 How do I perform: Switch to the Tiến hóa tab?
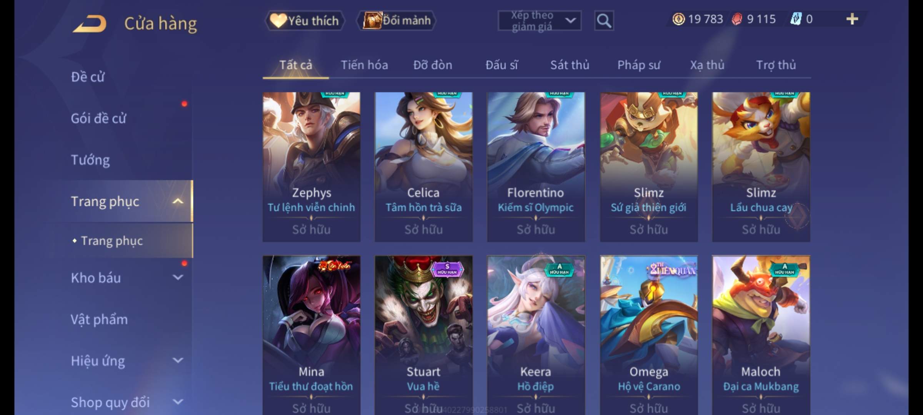364,65
